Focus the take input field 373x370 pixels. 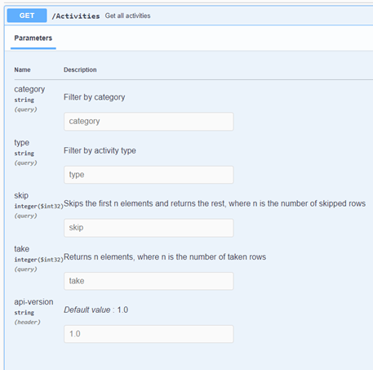point(149,281)
